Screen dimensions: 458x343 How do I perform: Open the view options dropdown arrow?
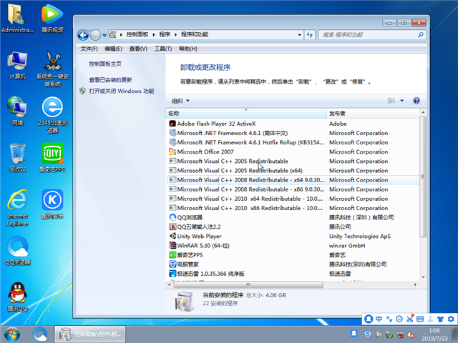pyautogui.click(x=402, y=101)
